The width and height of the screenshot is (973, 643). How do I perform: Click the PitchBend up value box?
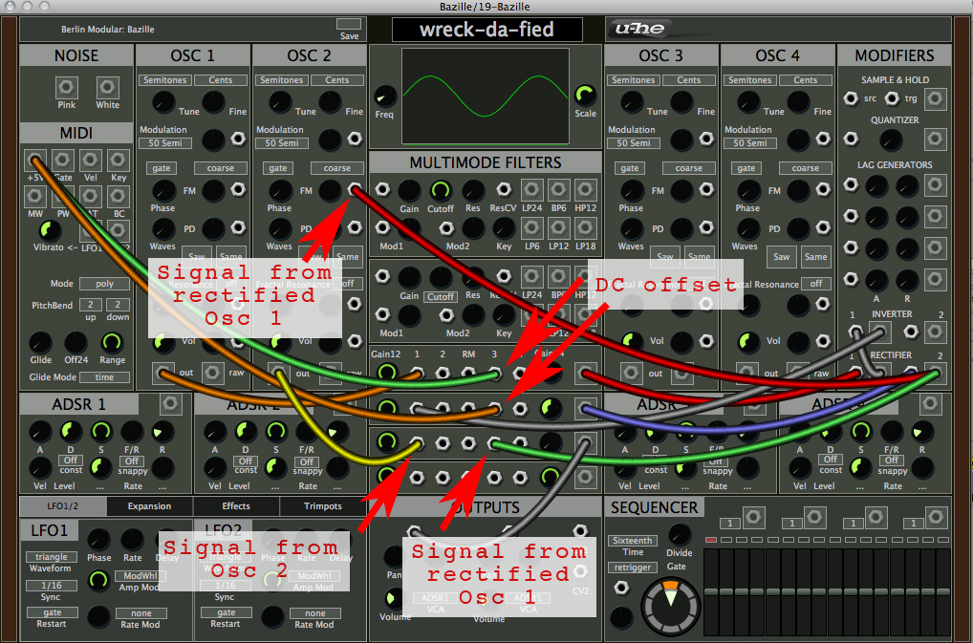91,305
